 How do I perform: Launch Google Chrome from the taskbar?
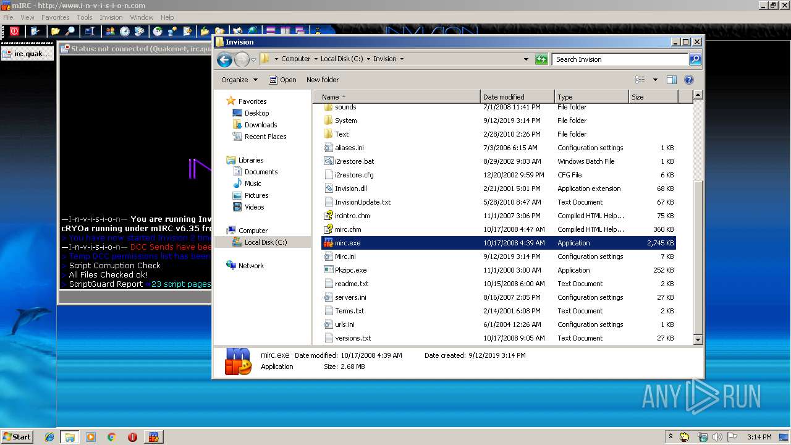click(x=112, y=437)
